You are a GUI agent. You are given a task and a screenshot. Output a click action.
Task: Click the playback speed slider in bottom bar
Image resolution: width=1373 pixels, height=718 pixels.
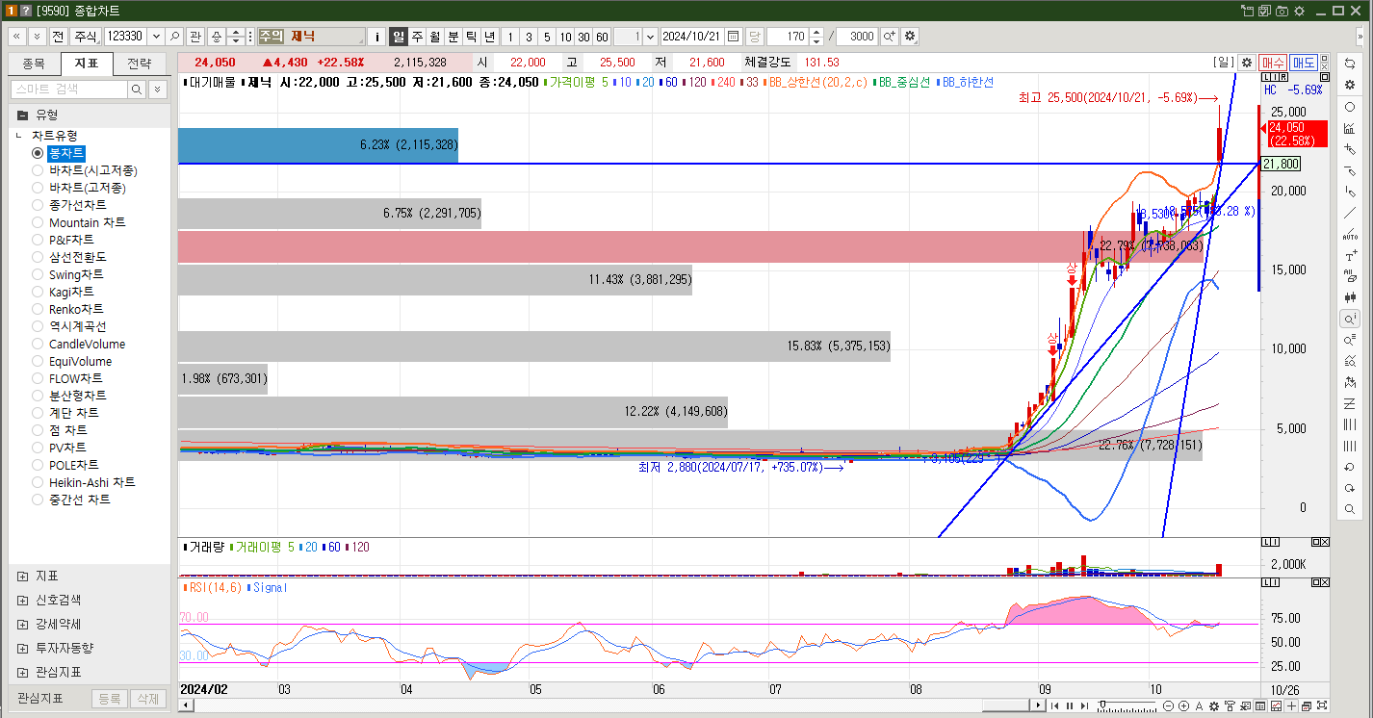point(1127,706)
